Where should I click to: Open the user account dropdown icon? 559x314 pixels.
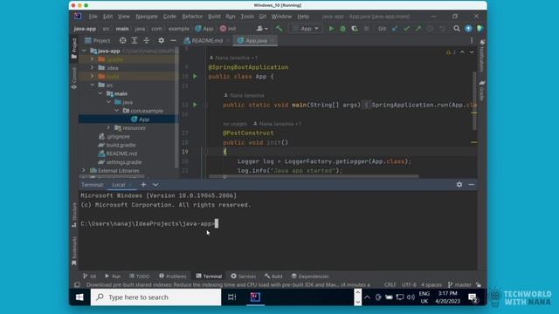pos(262,29)
